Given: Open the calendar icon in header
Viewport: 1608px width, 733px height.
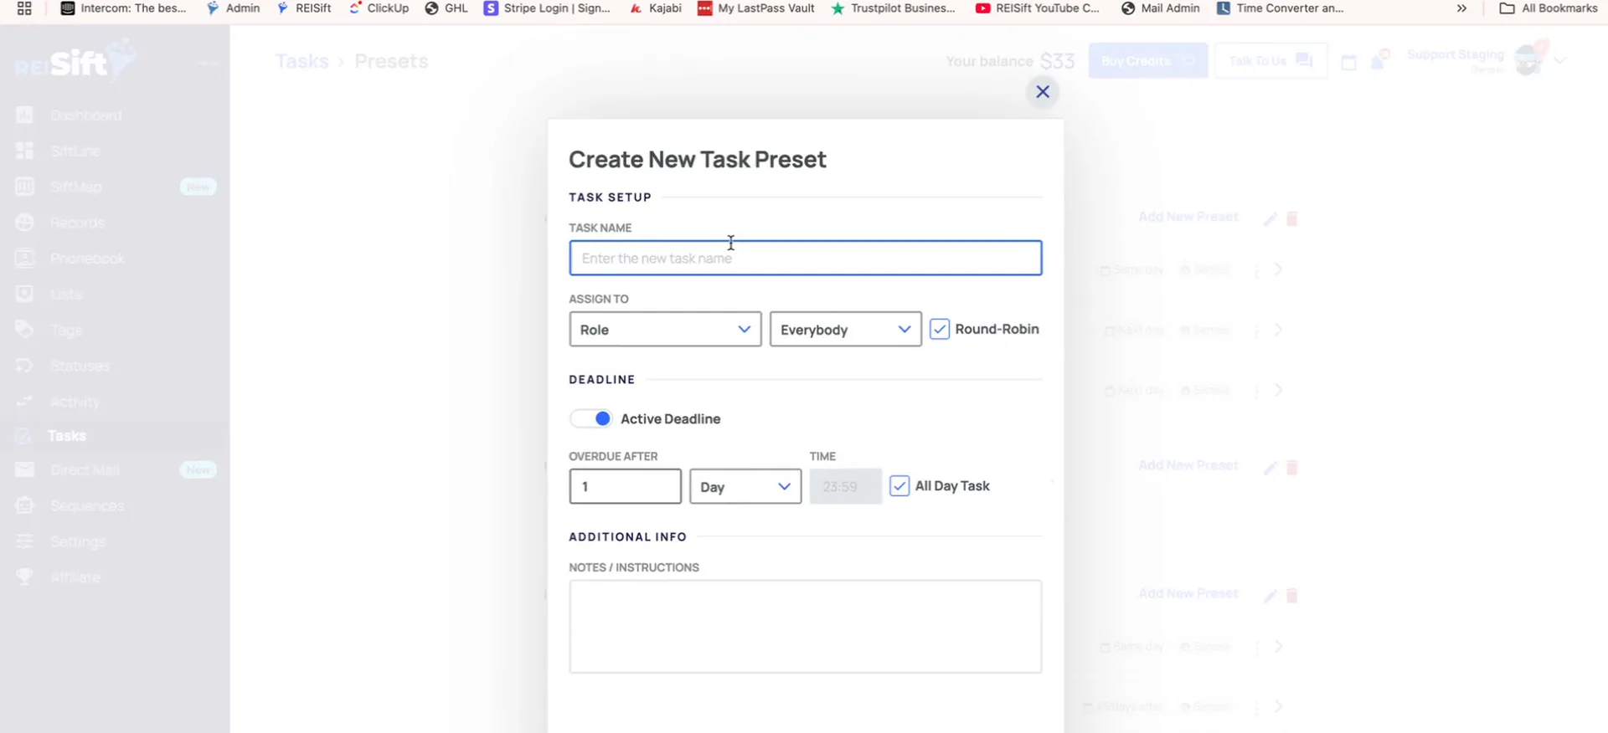Looking at the screenshot, I should pos(1348,62).
